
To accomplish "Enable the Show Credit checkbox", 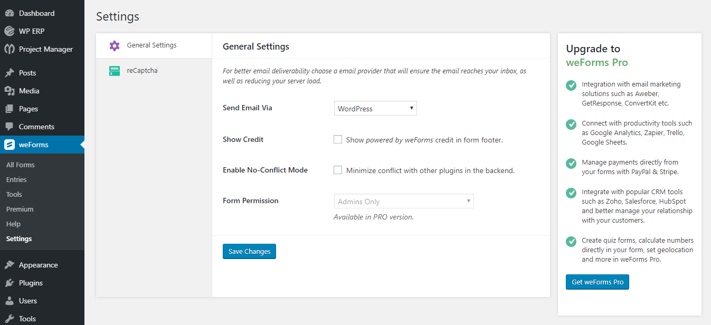I will point(338,140).
